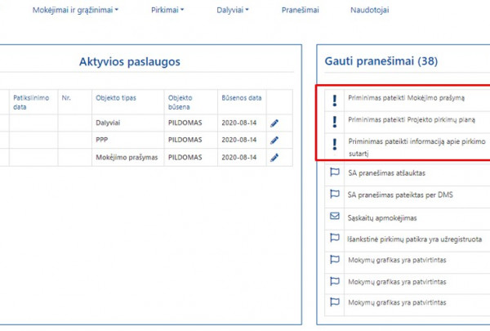Screen dimensions: 490x331
Task: Open the Pirkimai dropdown menu
Action: click(167, 11)
